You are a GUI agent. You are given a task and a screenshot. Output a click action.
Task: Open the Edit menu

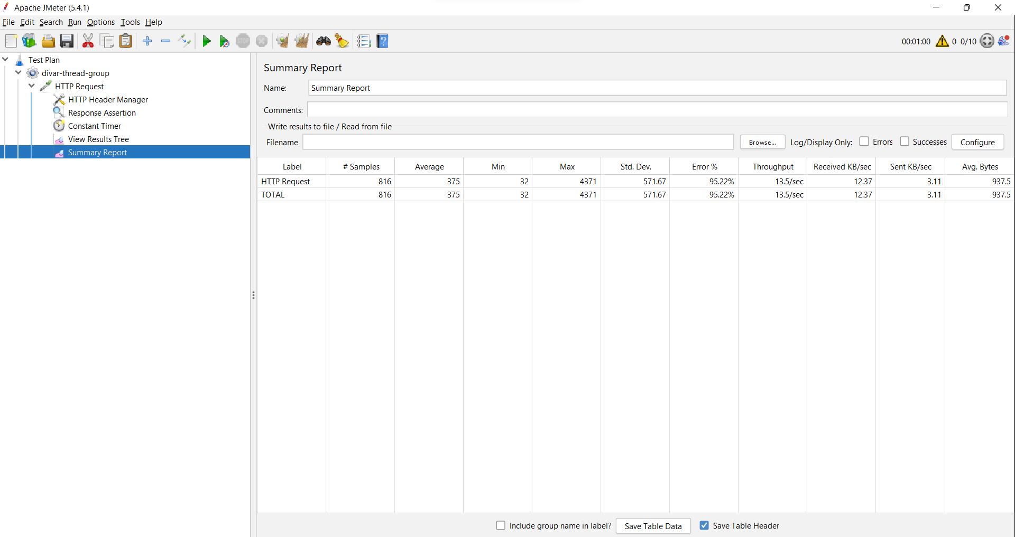click(x=27, y=22)
